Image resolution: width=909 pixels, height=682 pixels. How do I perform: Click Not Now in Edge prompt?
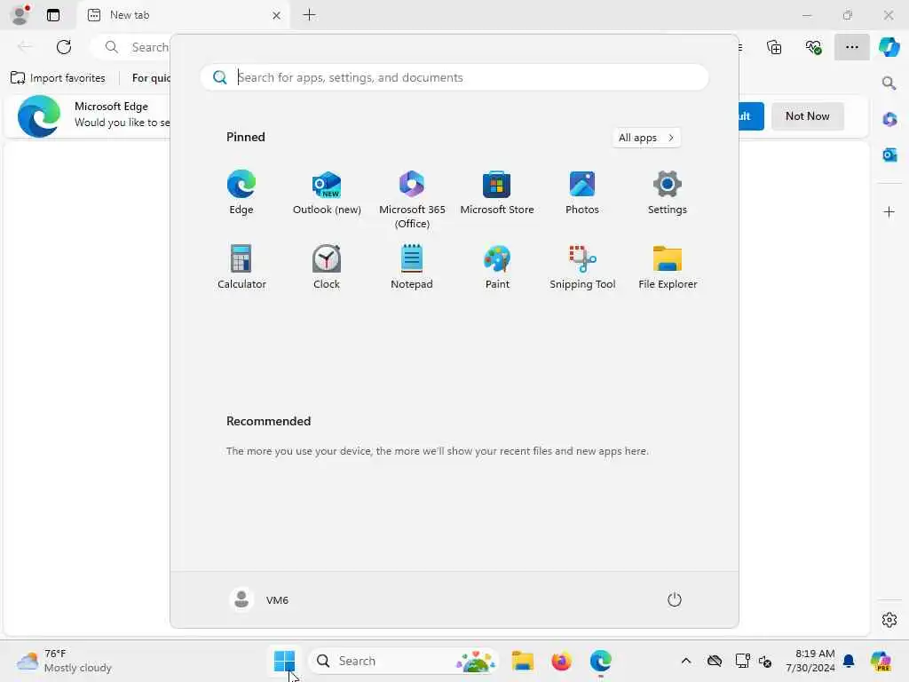pyautogui.click(x=807, y=116)
